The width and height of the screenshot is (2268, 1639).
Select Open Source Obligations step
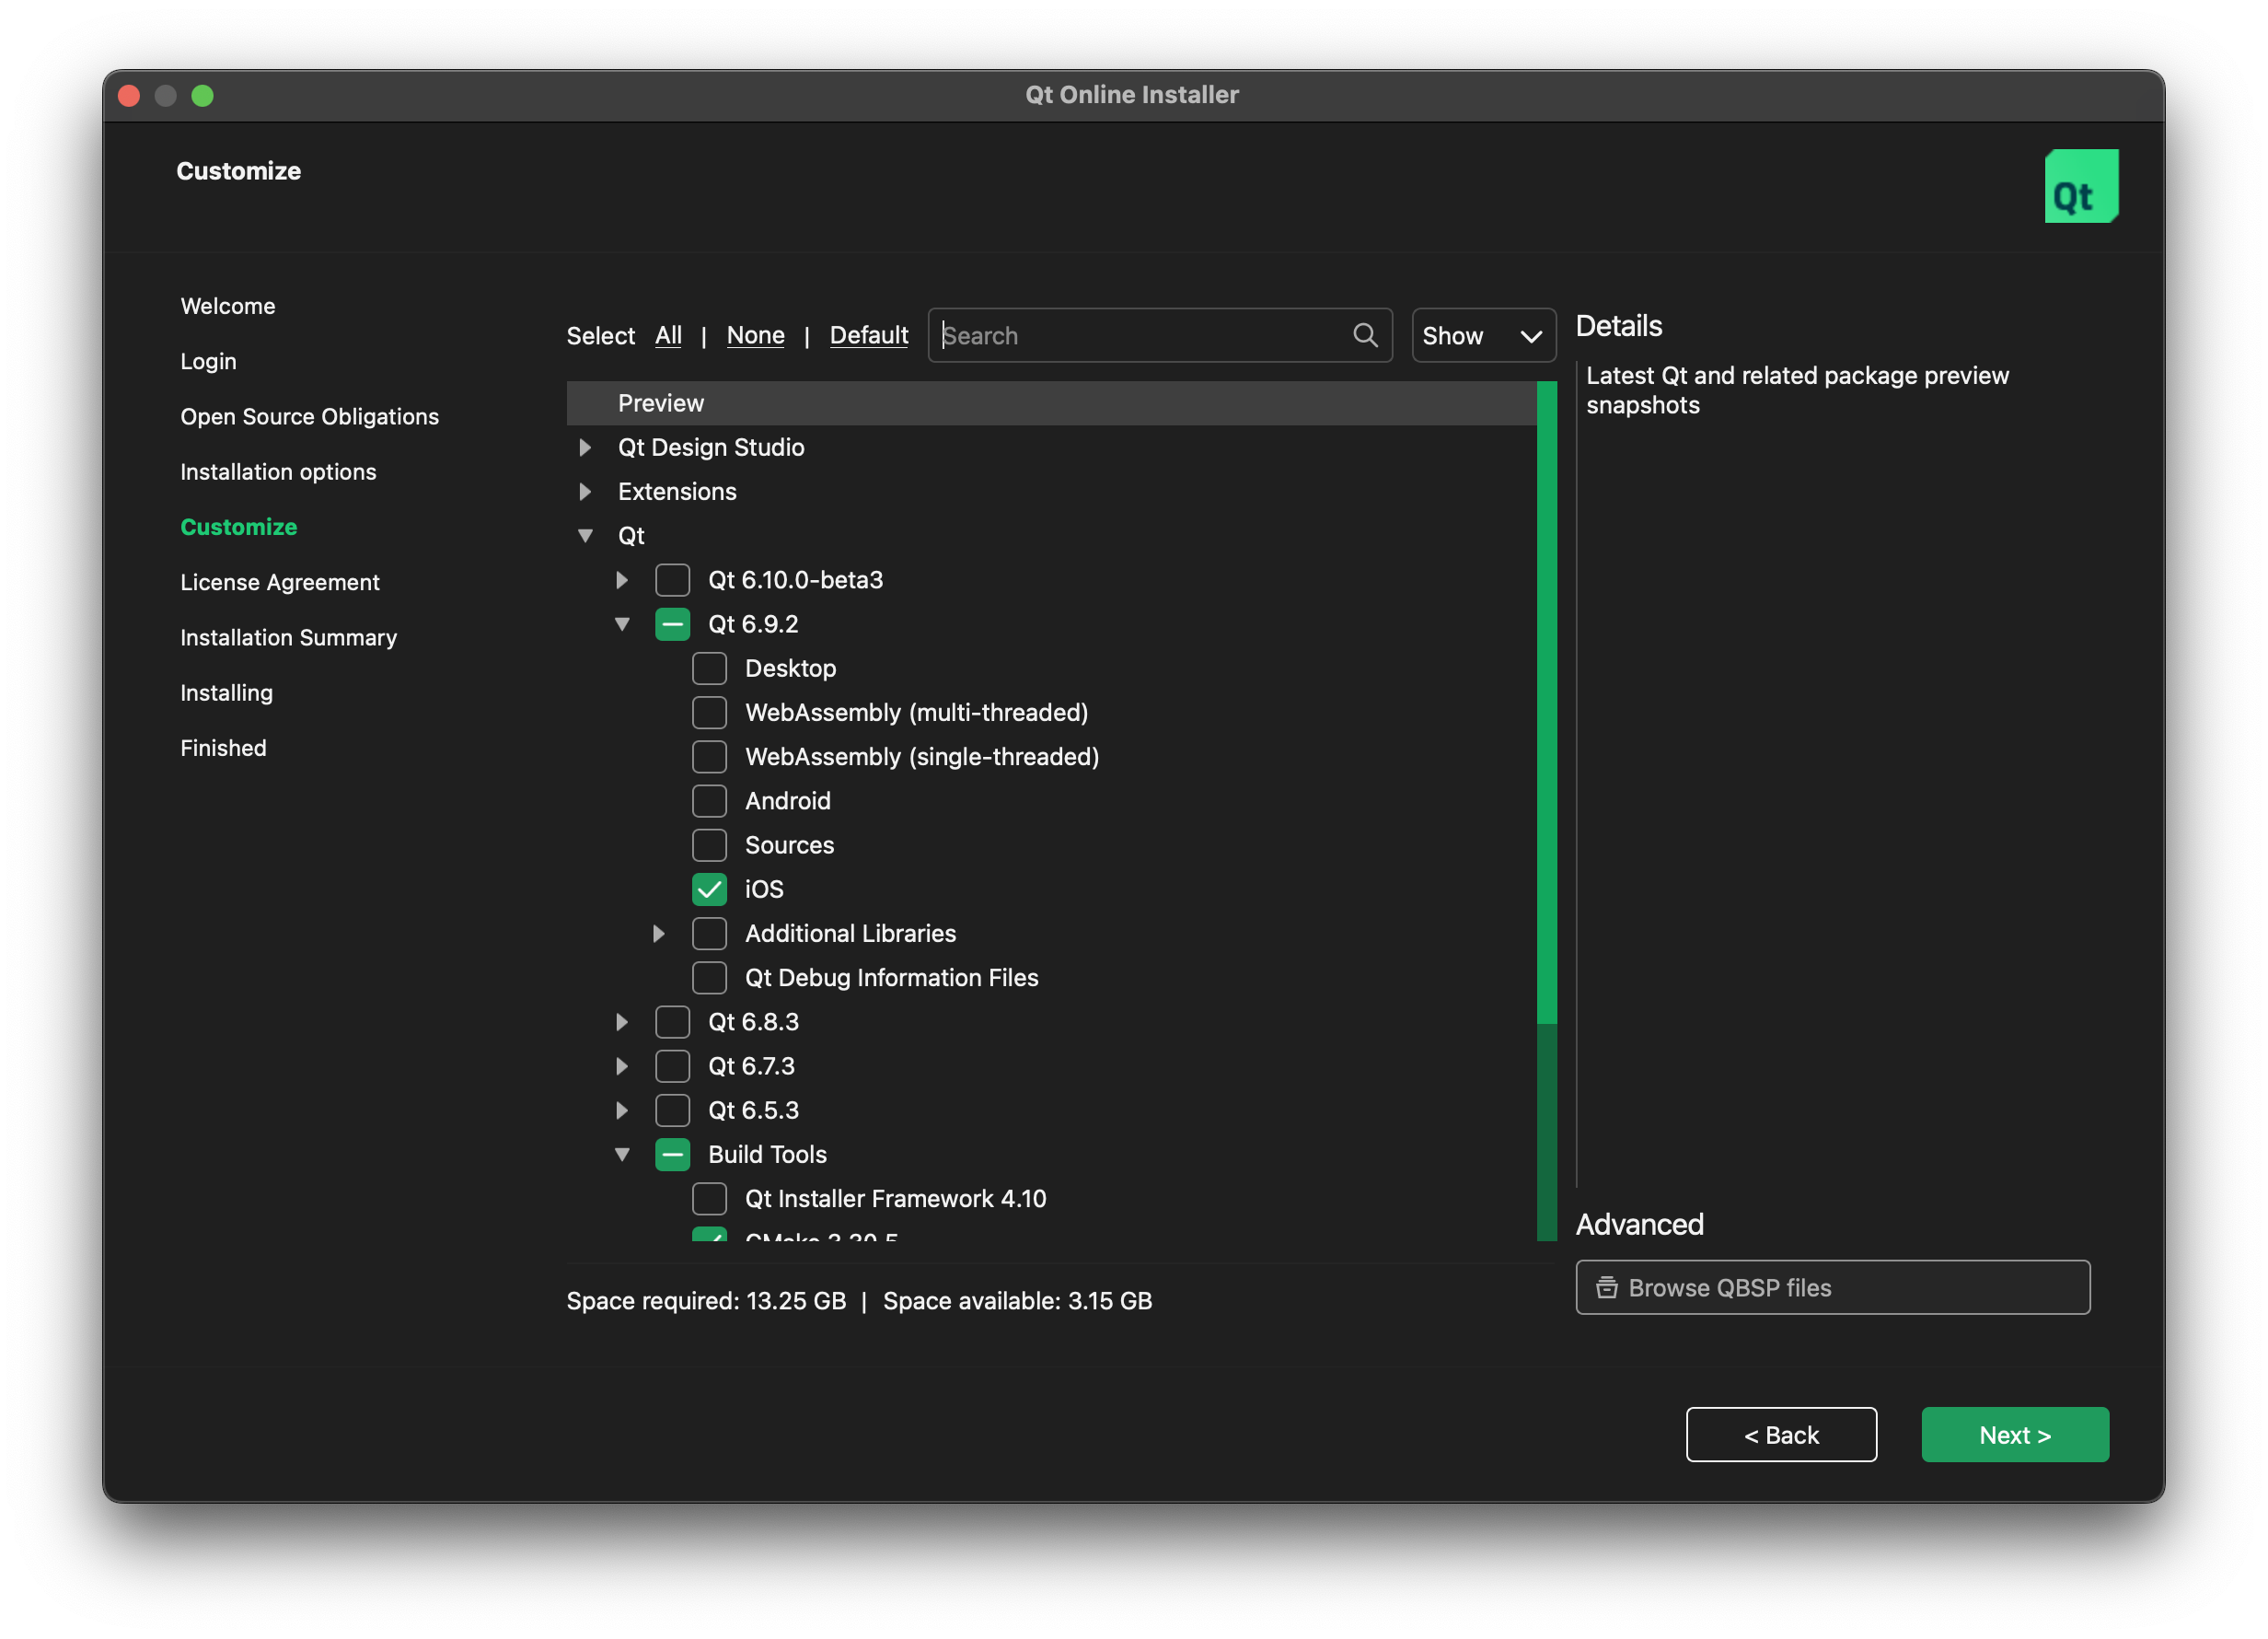pos(310,416)
